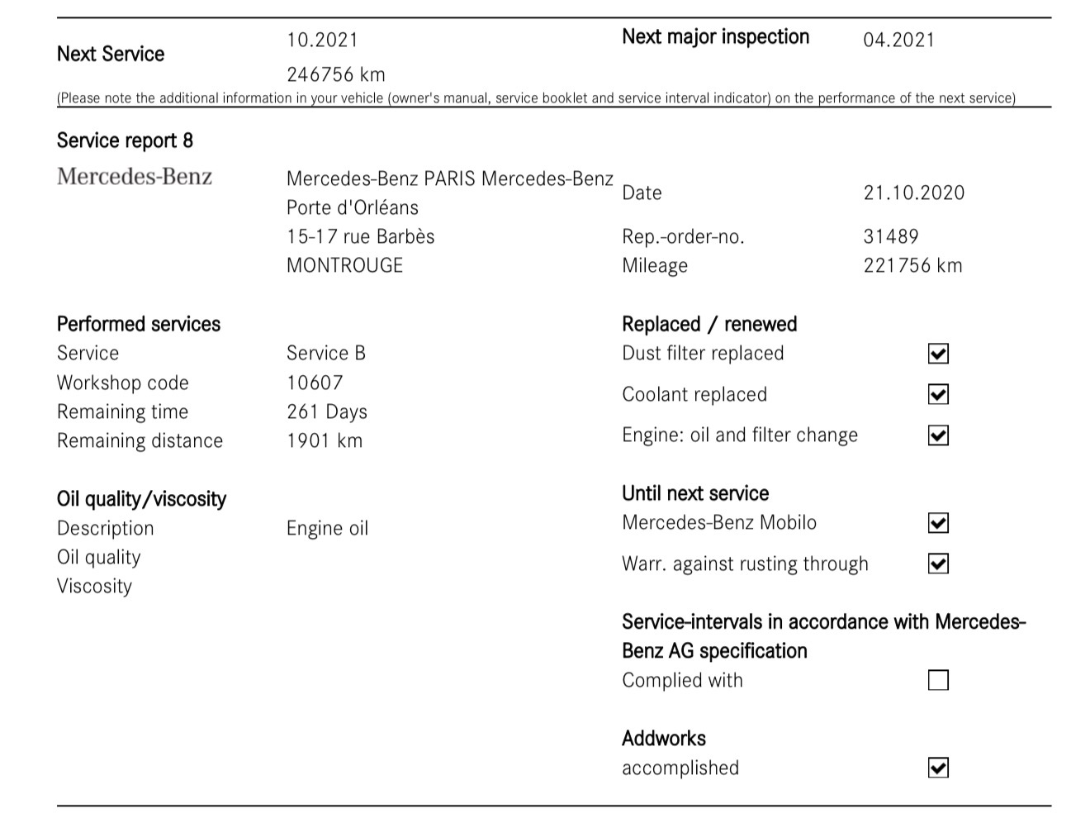Image resolution: width=1090 pixels, height=837 pixels.
Task: Click the Mercedes-Benz Mobilo label
Action: [719, 523]
